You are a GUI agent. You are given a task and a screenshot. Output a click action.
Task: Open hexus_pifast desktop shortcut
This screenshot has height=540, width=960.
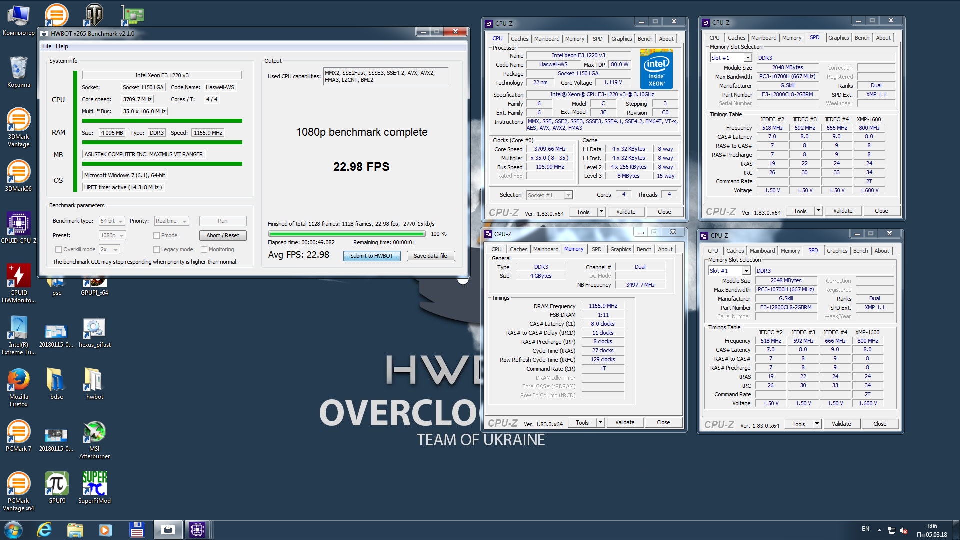[x=94, y=333]
